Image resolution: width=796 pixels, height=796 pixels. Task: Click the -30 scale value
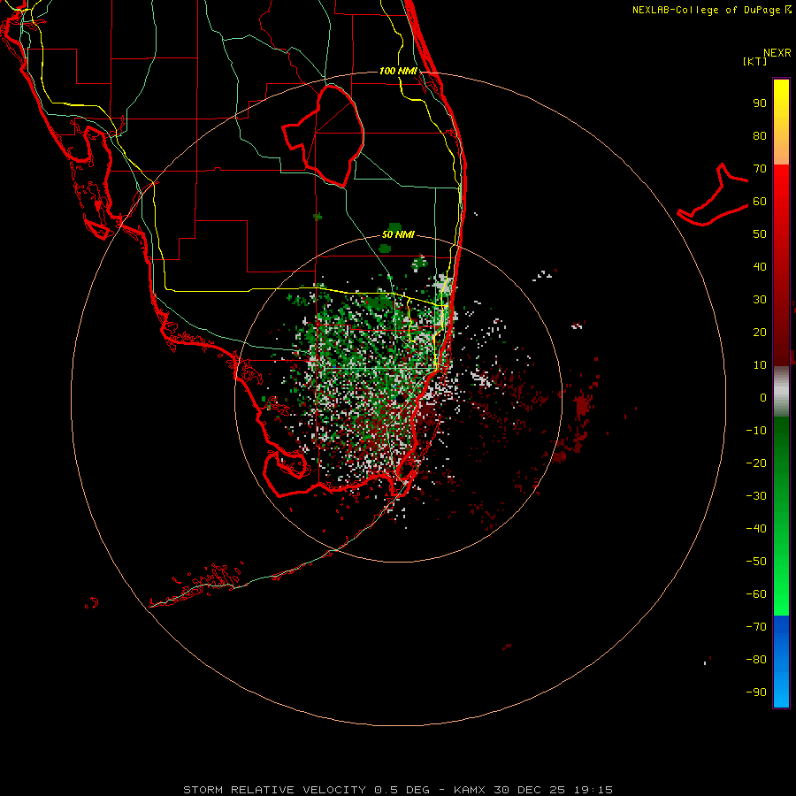[x=756, y=496]
